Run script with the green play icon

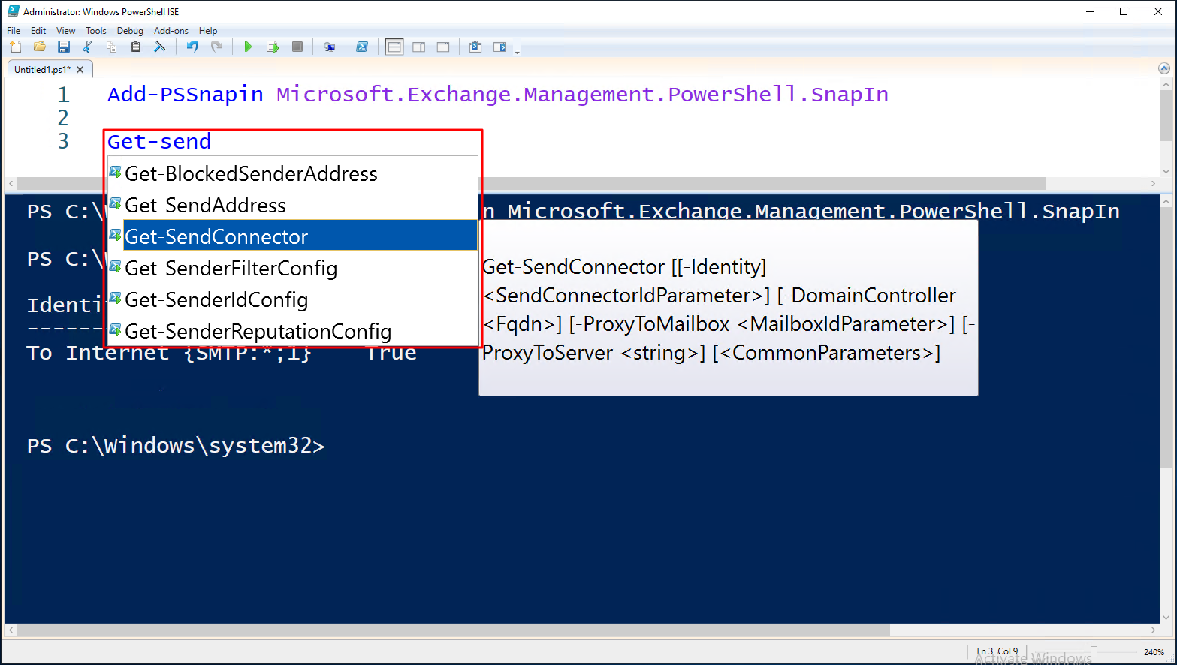(248, 47)
